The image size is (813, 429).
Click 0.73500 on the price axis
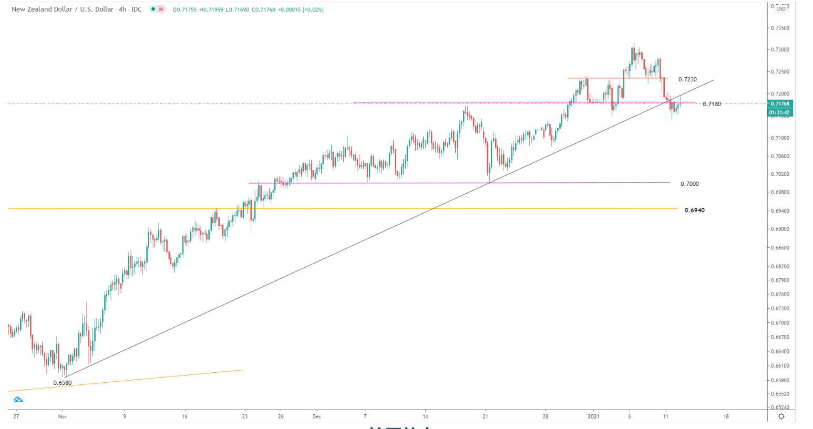(x=780, y=28)
